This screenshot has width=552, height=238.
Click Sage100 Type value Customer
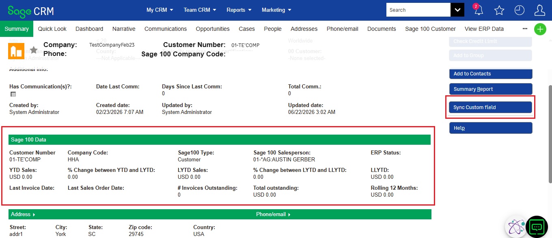(189, 159)
